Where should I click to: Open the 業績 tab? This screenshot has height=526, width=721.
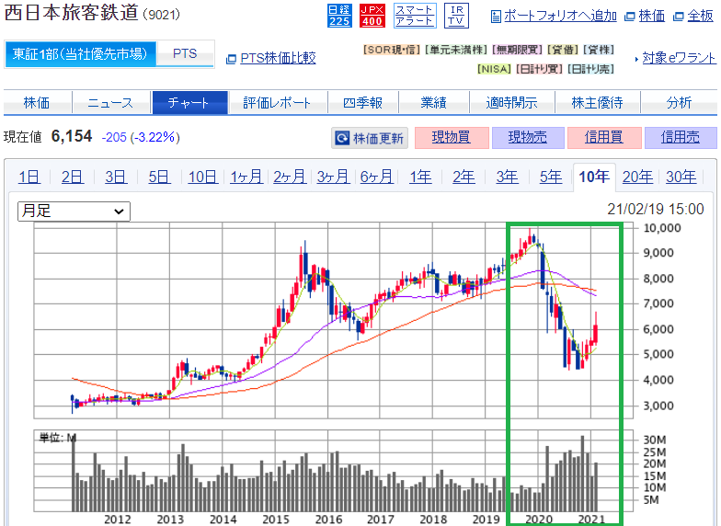click(x=434, y=103)
